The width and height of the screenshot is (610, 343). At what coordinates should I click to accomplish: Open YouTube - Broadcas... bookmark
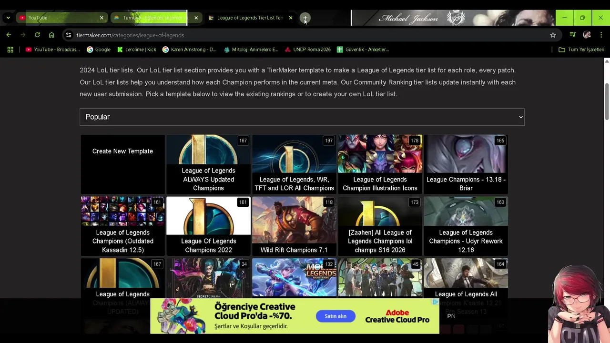point(53,50)
